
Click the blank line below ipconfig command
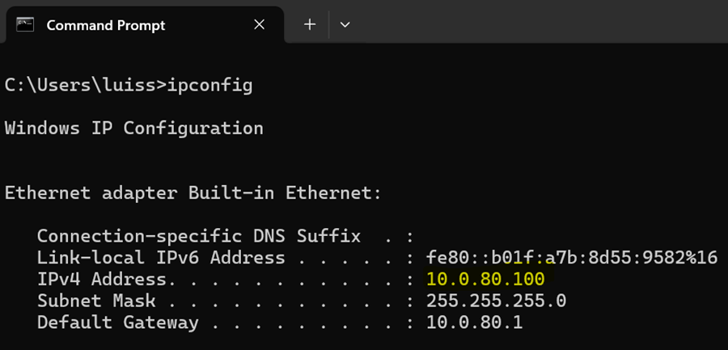[364, 108]
